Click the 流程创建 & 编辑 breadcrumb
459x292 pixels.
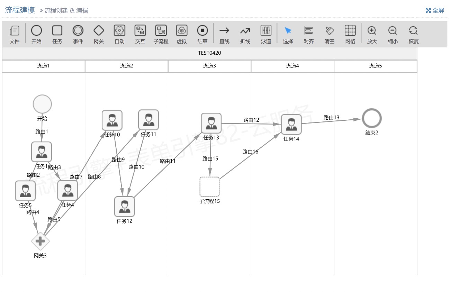(66, 11)
